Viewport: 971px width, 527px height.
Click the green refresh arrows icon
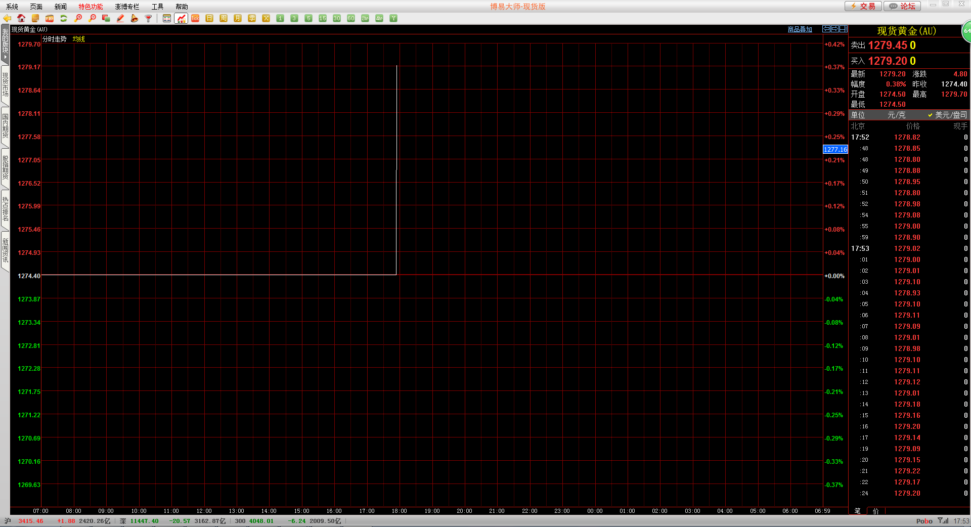click(x=64, y=18)
